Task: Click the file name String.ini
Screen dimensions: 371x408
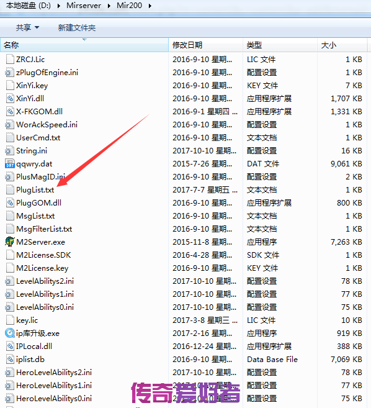Action: pos(32,151)
